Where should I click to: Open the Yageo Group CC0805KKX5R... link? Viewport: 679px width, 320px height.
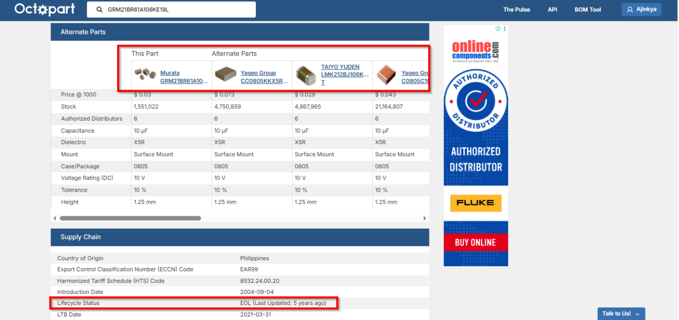click(264, 77)
